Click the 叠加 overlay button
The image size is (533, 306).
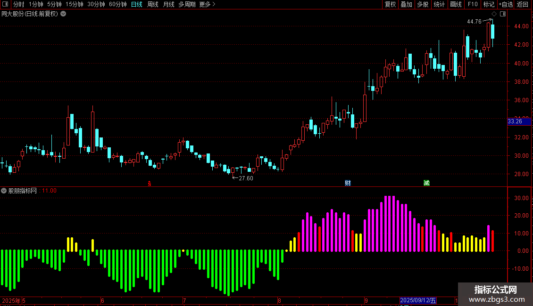tap(407, 4)
